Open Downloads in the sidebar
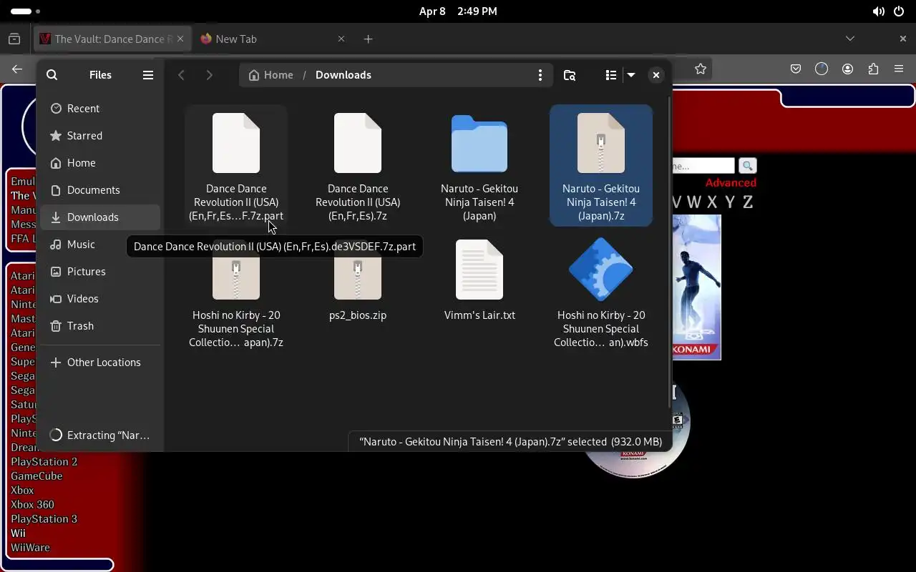The image size is (916, 572). 100,217
